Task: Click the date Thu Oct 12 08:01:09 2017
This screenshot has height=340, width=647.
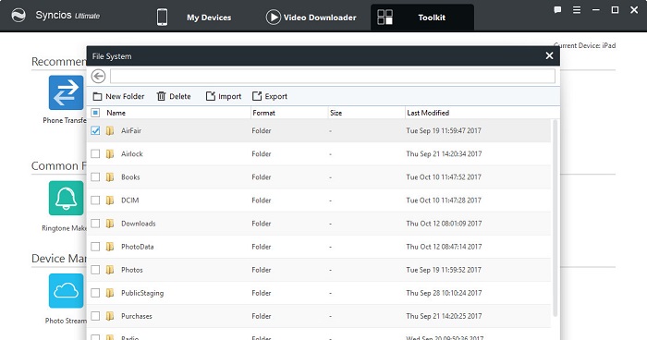Action: 444,224
